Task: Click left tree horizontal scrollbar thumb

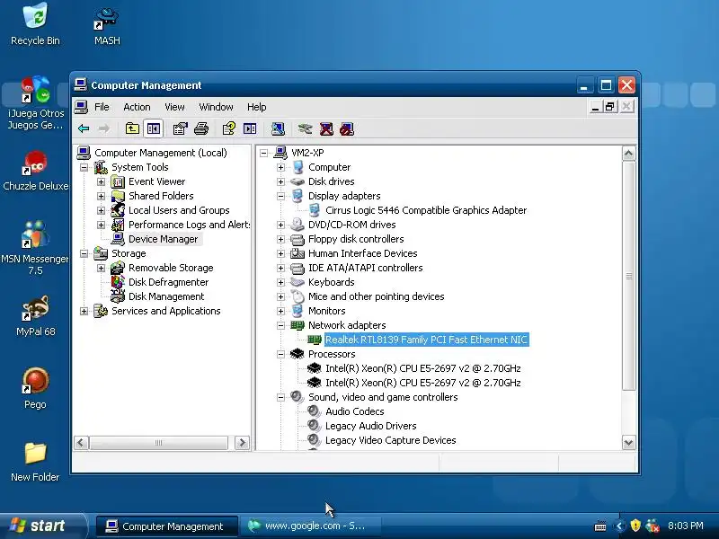Action: tap(158, 443)
